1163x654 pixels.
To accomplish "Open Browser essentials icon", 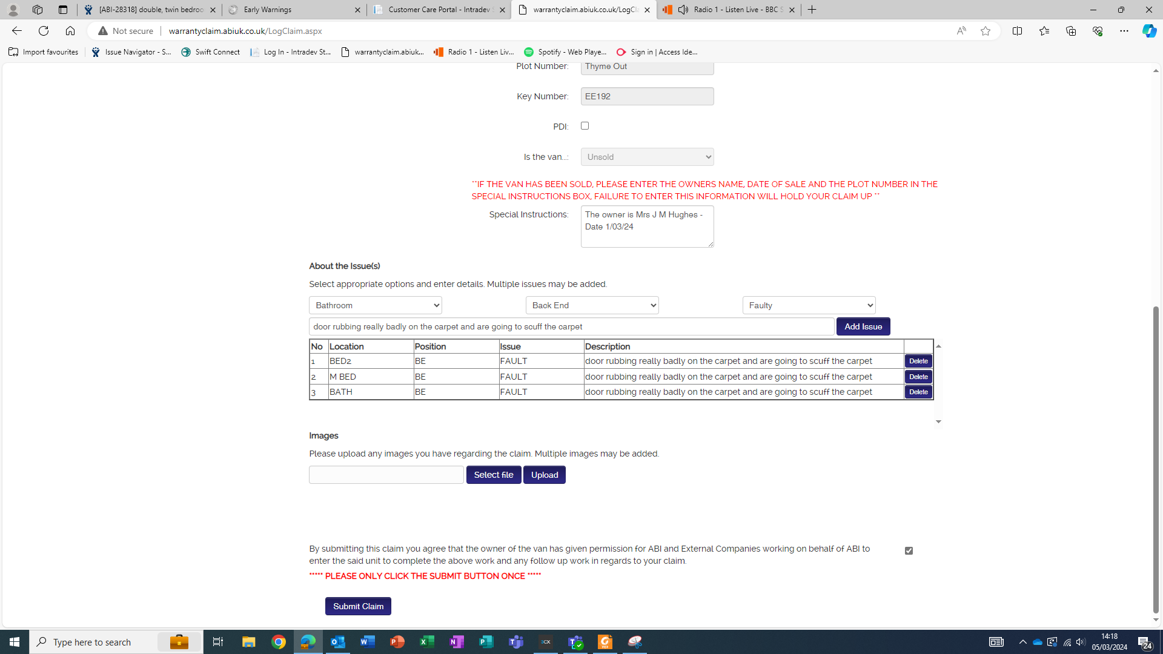I will coord(1097,31).
